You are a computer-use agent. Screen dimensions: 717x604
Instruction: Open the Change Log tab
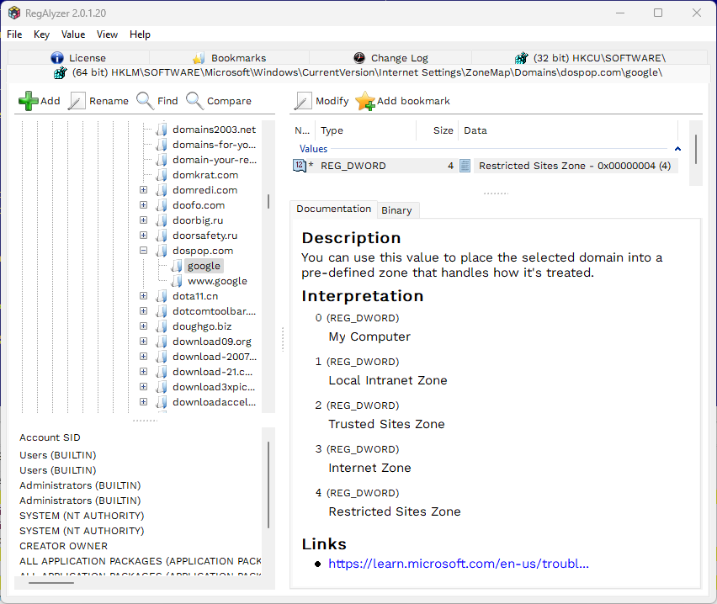pos(390,58)
